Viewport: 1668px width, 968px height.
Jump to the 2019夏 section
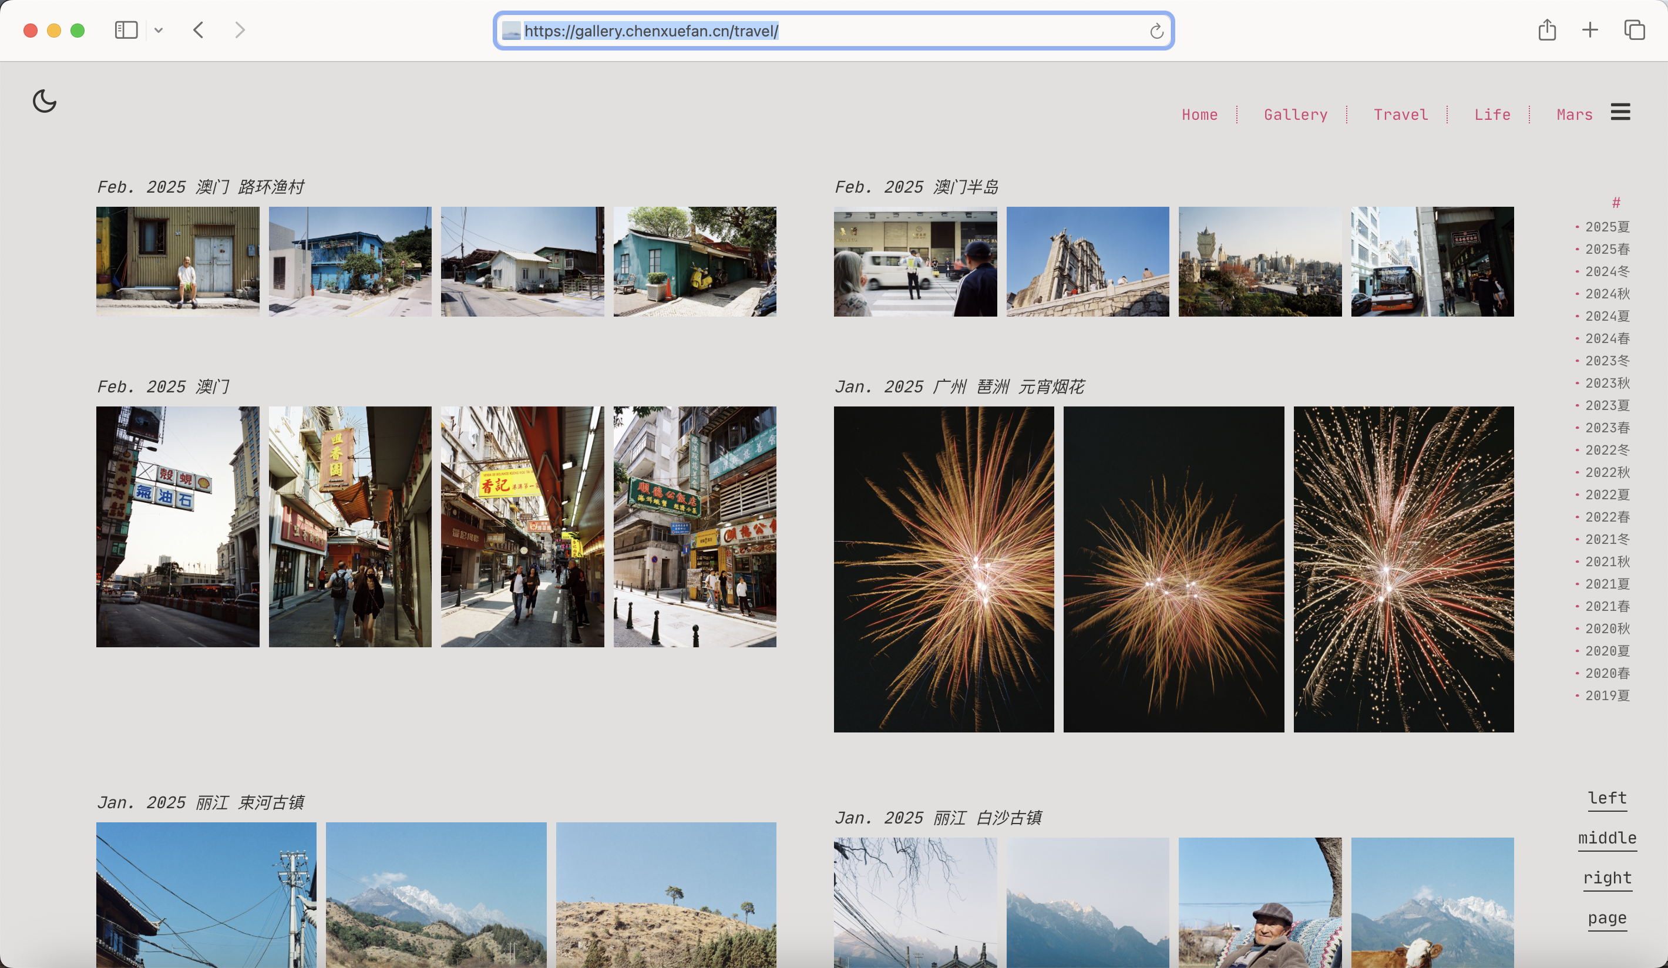1606,695
